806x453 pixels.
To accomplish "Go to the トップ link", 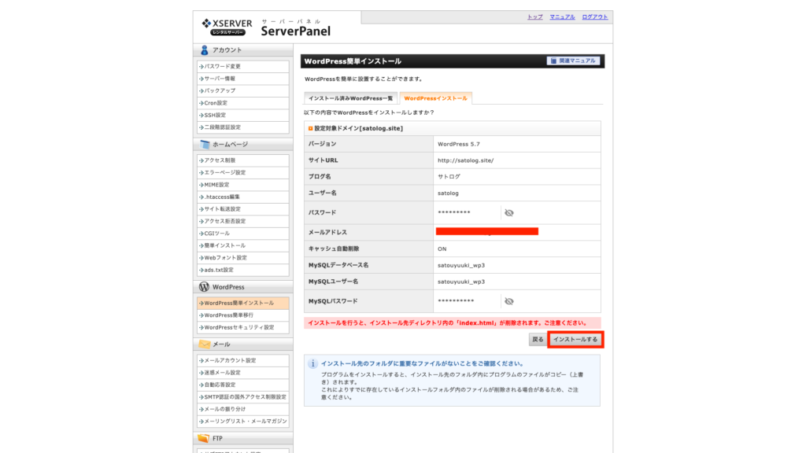I will coord(534,17).
